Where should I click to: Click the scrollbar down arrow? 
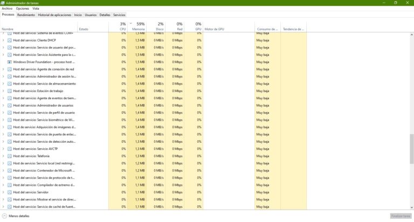point(412,207)
